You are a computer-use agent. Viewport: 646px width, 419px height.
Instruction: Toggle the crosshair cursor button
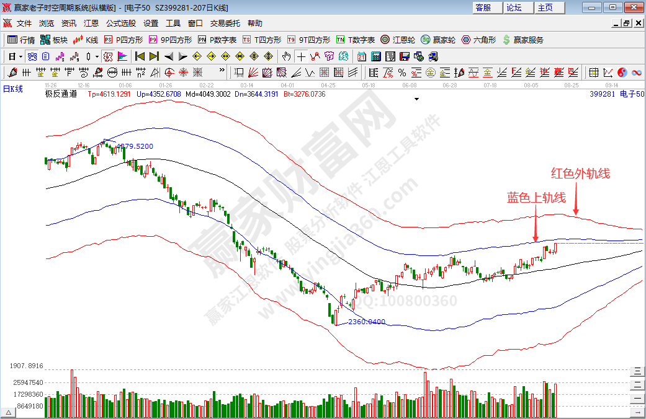point(301,56)
